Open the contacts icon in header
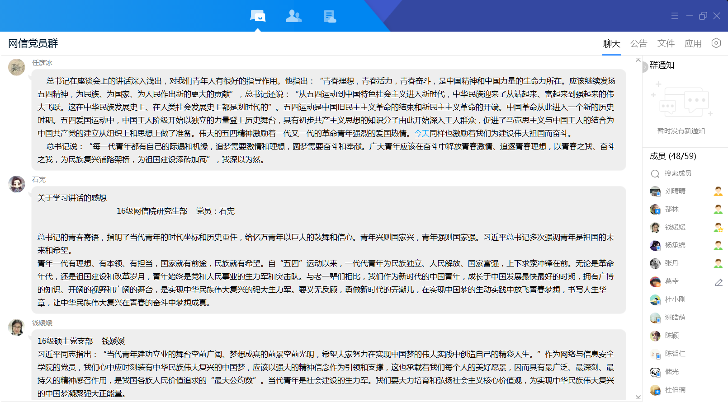The image size is (728, 402). 293,16
